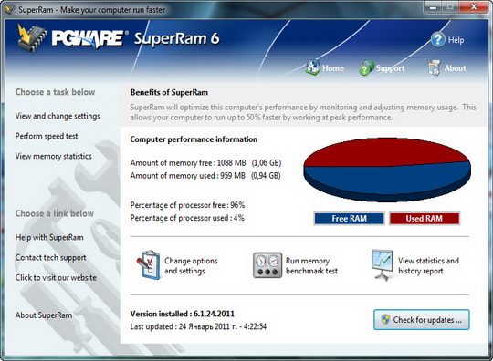Close the SuperRam window

(474, 7)
